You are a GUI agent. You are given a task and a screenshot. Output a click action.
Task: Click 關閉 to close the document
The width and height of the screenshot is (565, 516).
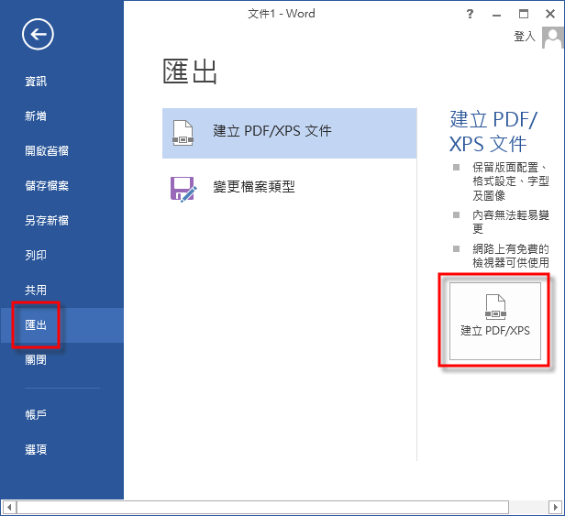pos(36,359)
